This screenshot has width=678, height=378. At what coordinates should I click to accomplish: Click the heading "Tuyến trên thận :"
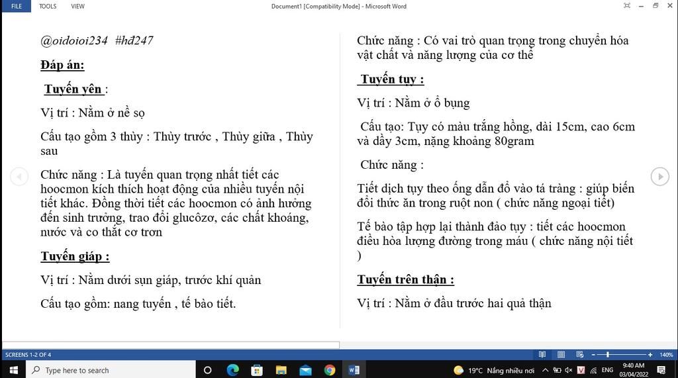(x=406, y=279)
